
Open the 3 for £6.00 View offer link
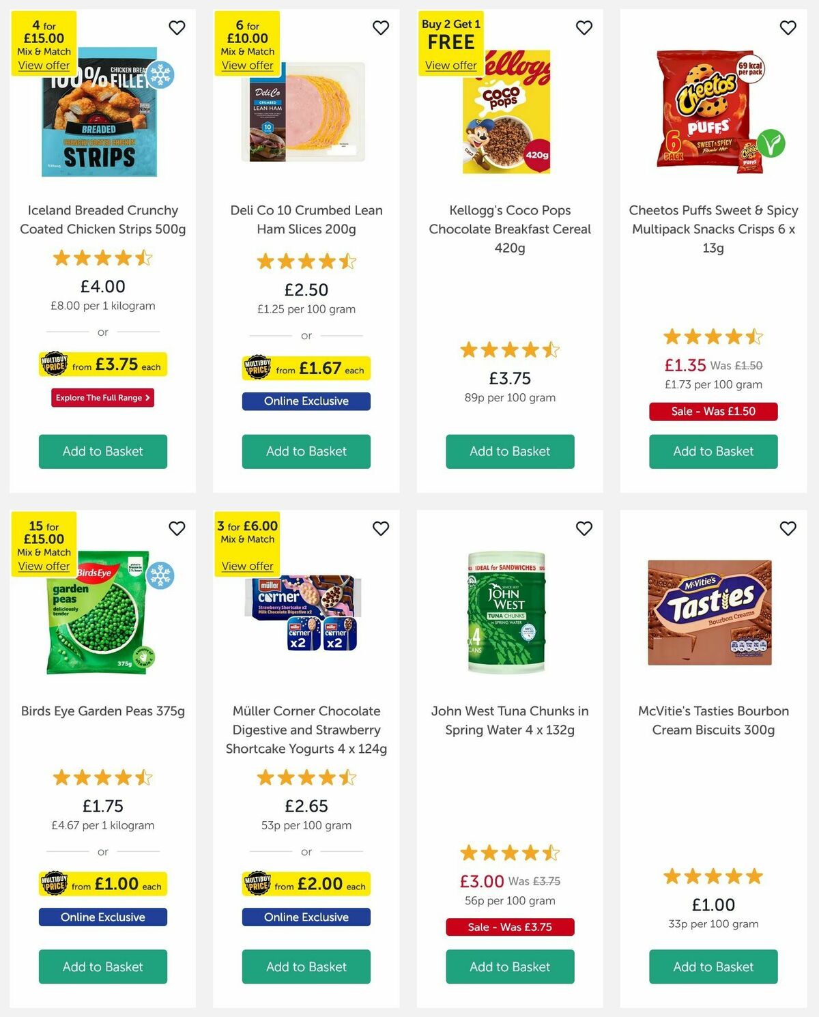click(x=248, y=567)
